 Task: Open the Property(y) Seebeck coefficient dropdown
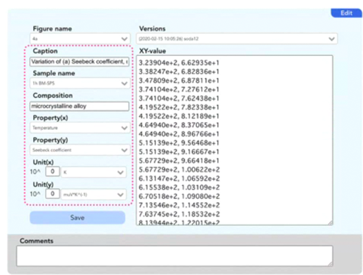tap(80, 150)
